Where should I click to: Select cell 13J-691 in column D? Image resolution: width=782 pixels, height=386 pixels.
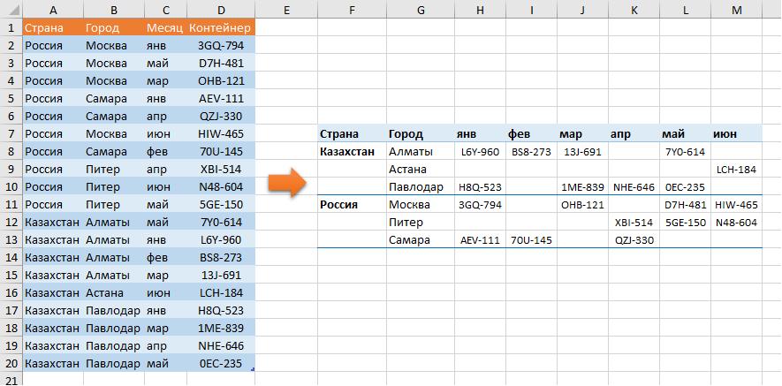click(221, 275)
